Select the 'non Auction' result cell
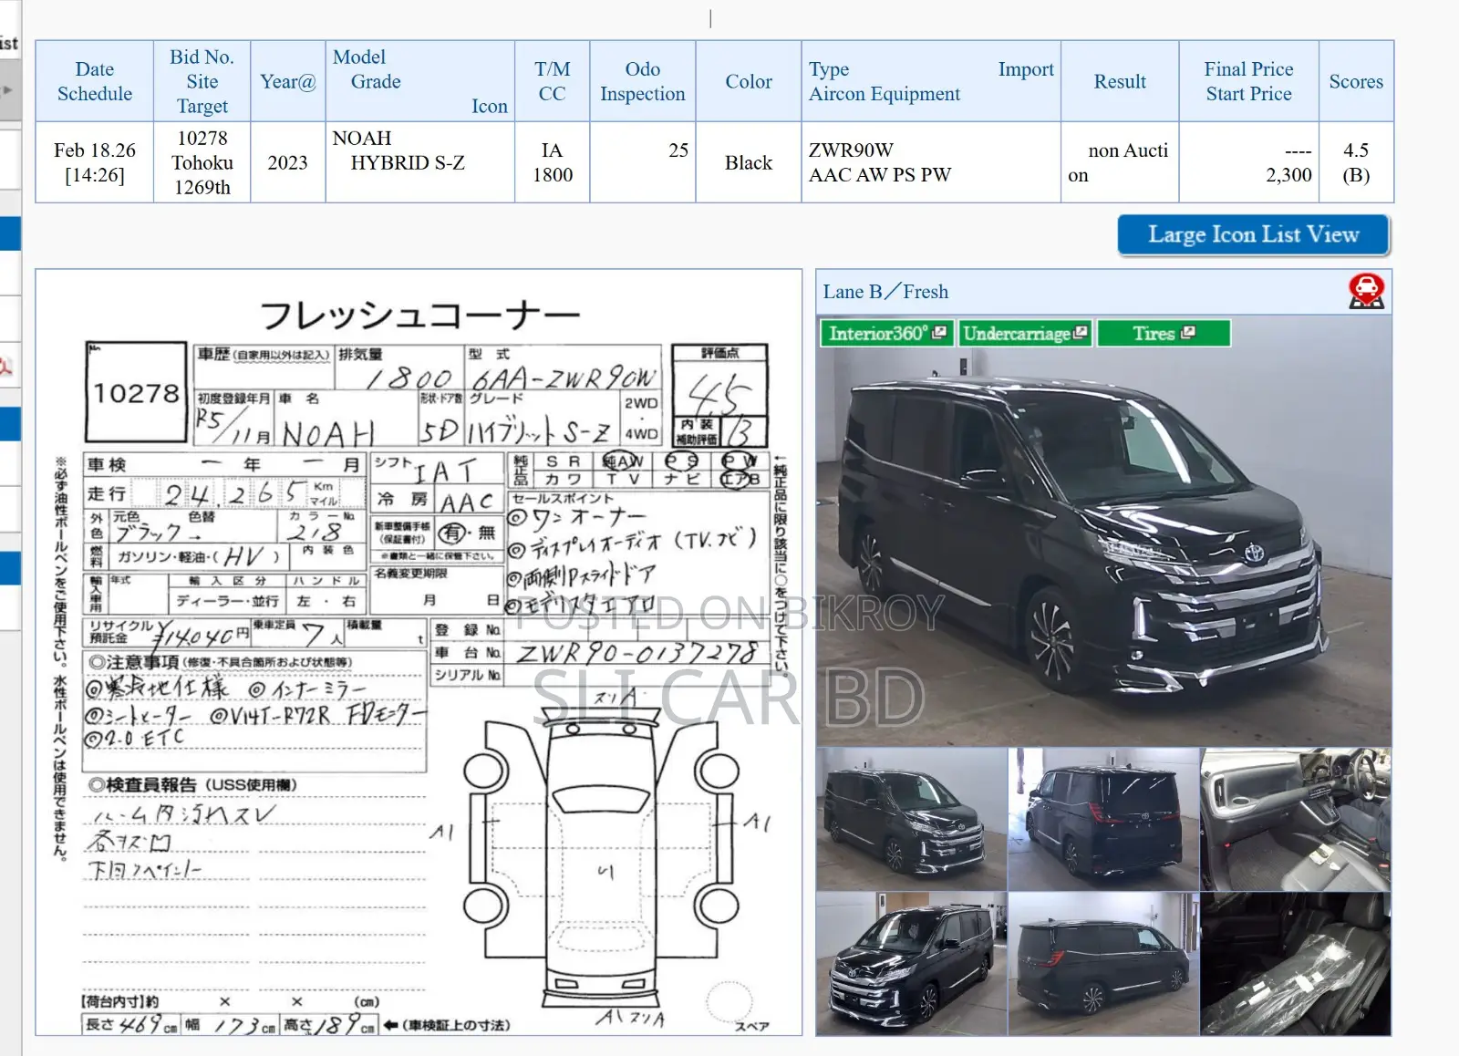1459x1056 pixels. pos(1120,162)
